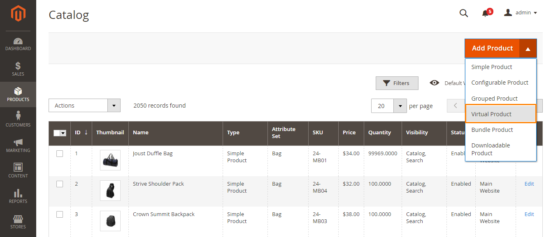The height and width of the screenshot is (237, 544).
Task: Choose Virtual Product from the menu
Action: coord(491,114)
